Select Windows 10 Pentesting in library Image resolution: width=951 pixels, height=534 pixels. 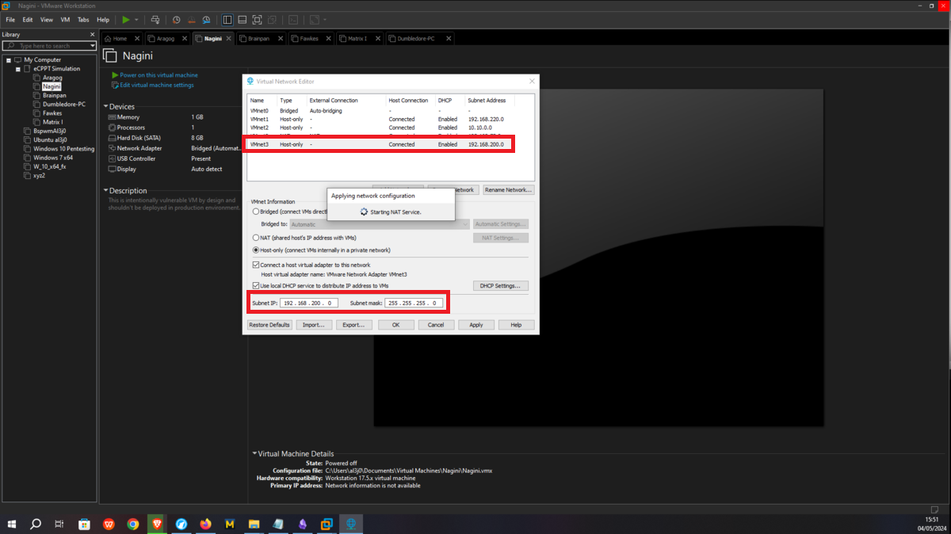pos(63,148)
